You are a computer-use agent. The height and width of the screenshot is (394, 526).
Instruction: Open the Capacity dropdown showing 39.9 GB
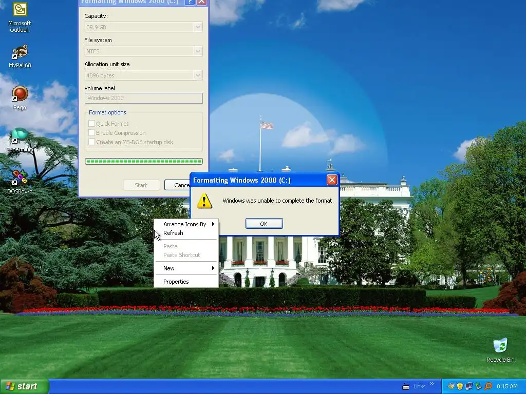coord(144,27)
